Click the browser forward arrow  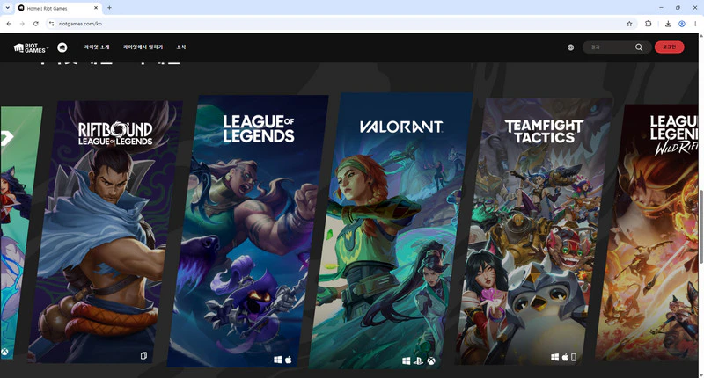point(22,24)
